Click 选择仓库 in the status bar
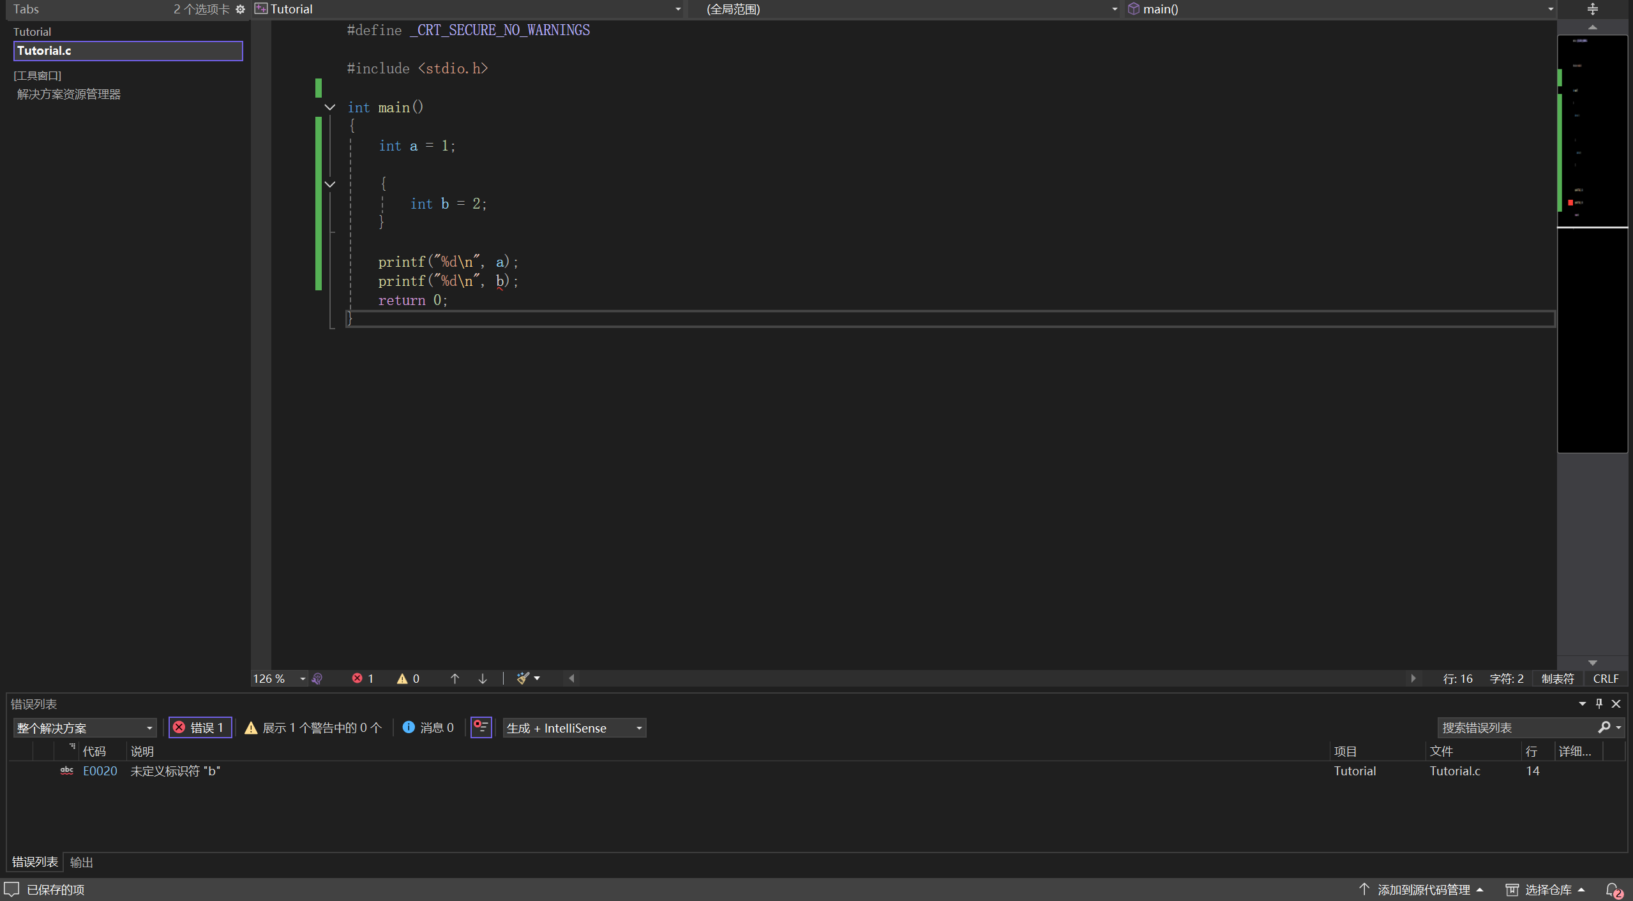1633x901 pixels. tap(1546, 890)
